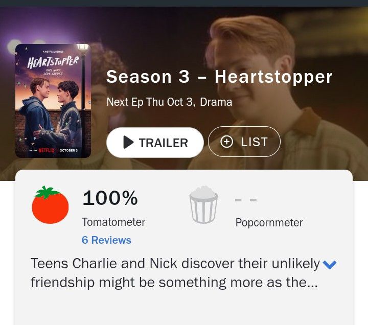Click the Tomatometer label

pos(113,222)
